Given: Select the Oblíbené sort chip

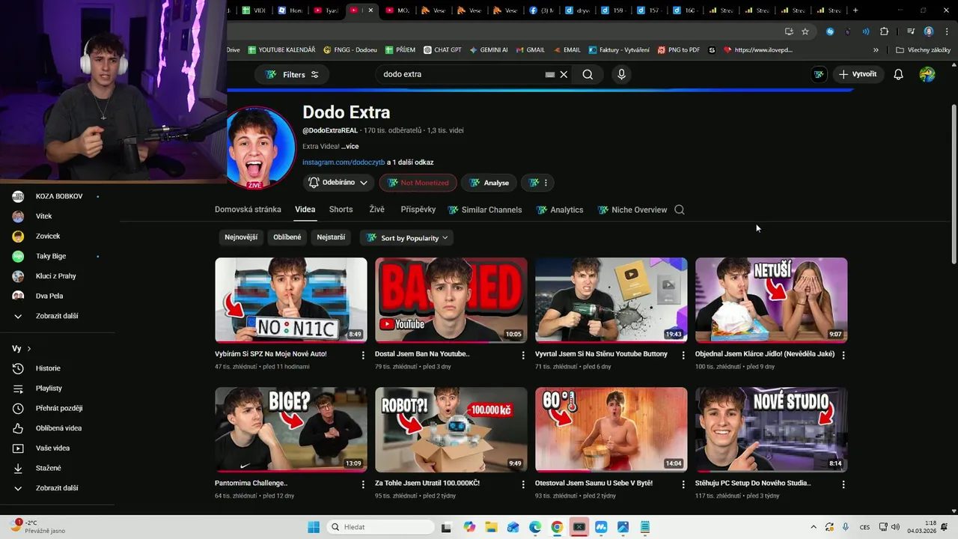Looking at the screenshot, I should [287, 237].
